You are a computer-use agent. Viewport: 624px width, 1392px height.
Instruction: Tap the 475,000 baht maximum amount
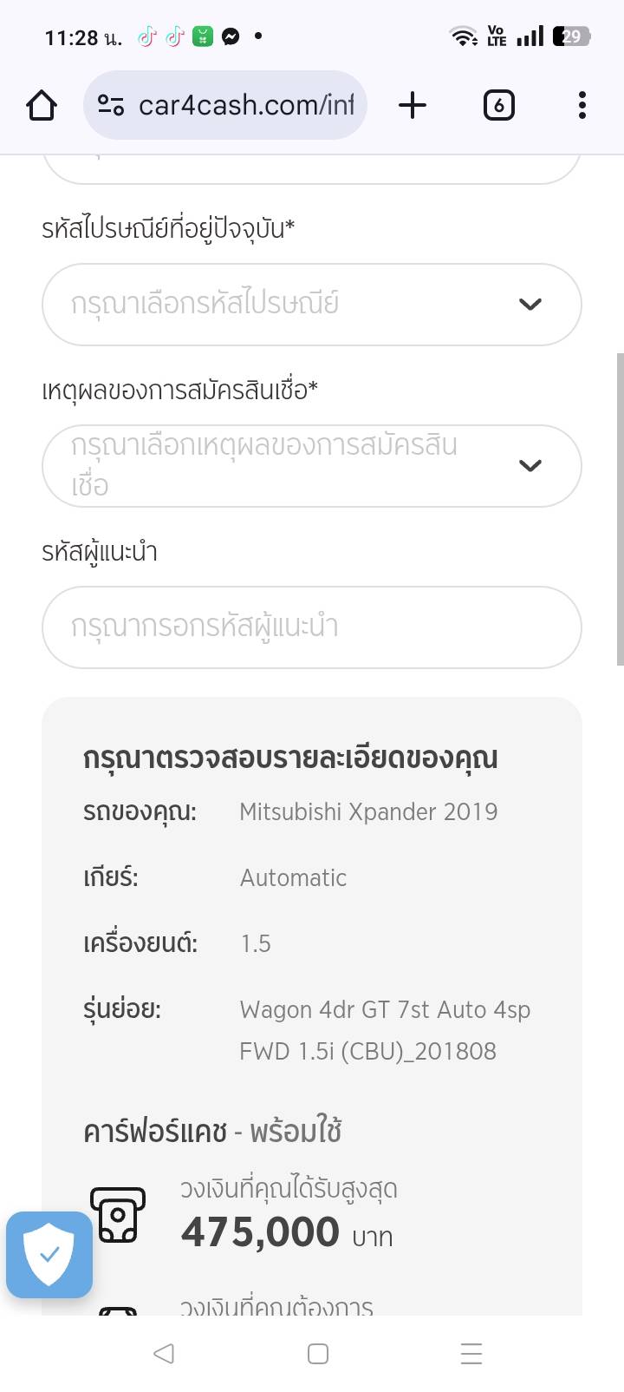pyautogui.click(x=260, y=1232)
